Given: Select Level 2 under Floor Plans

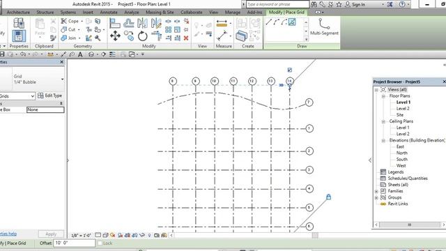Looking at the screenshot, I should [403, 109].
